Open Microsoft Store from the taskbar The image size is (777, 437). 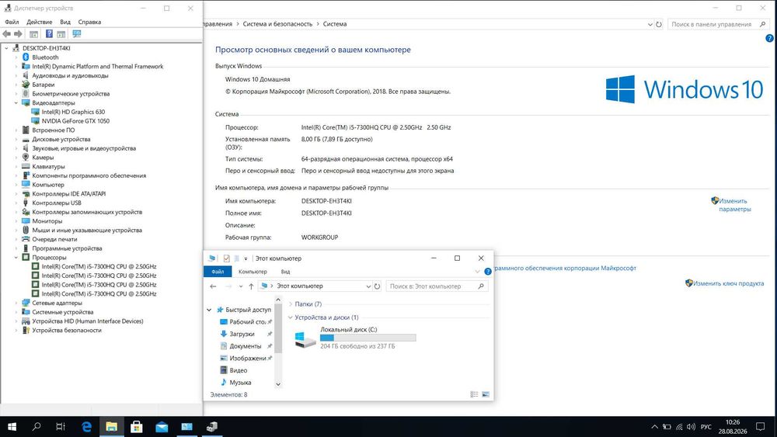[x=136, y=427]
